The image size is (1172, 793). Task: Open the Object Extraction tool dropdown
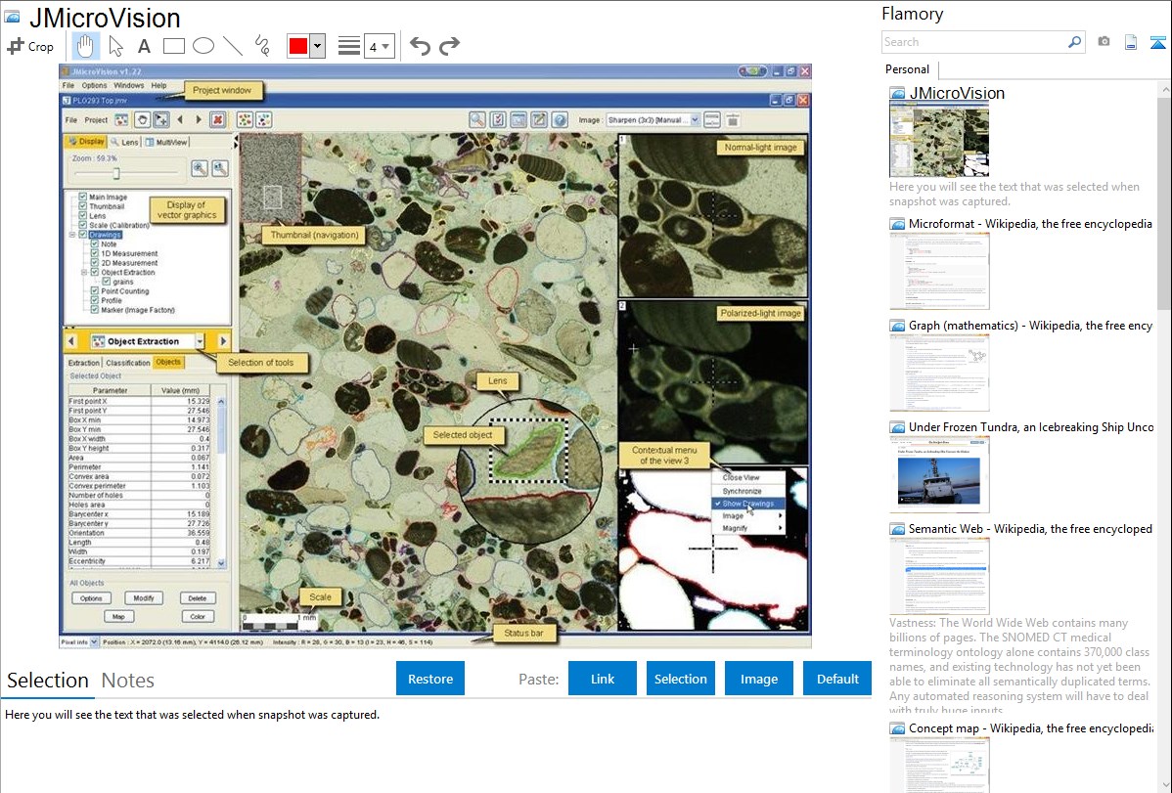200,341
